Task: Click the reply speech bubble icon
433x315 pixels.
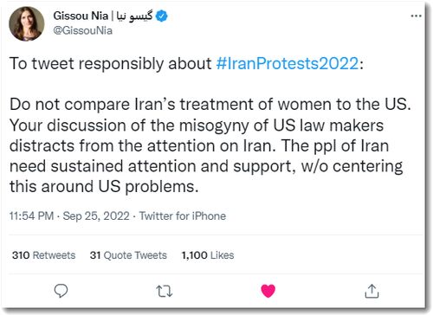Action: [61, 291]
